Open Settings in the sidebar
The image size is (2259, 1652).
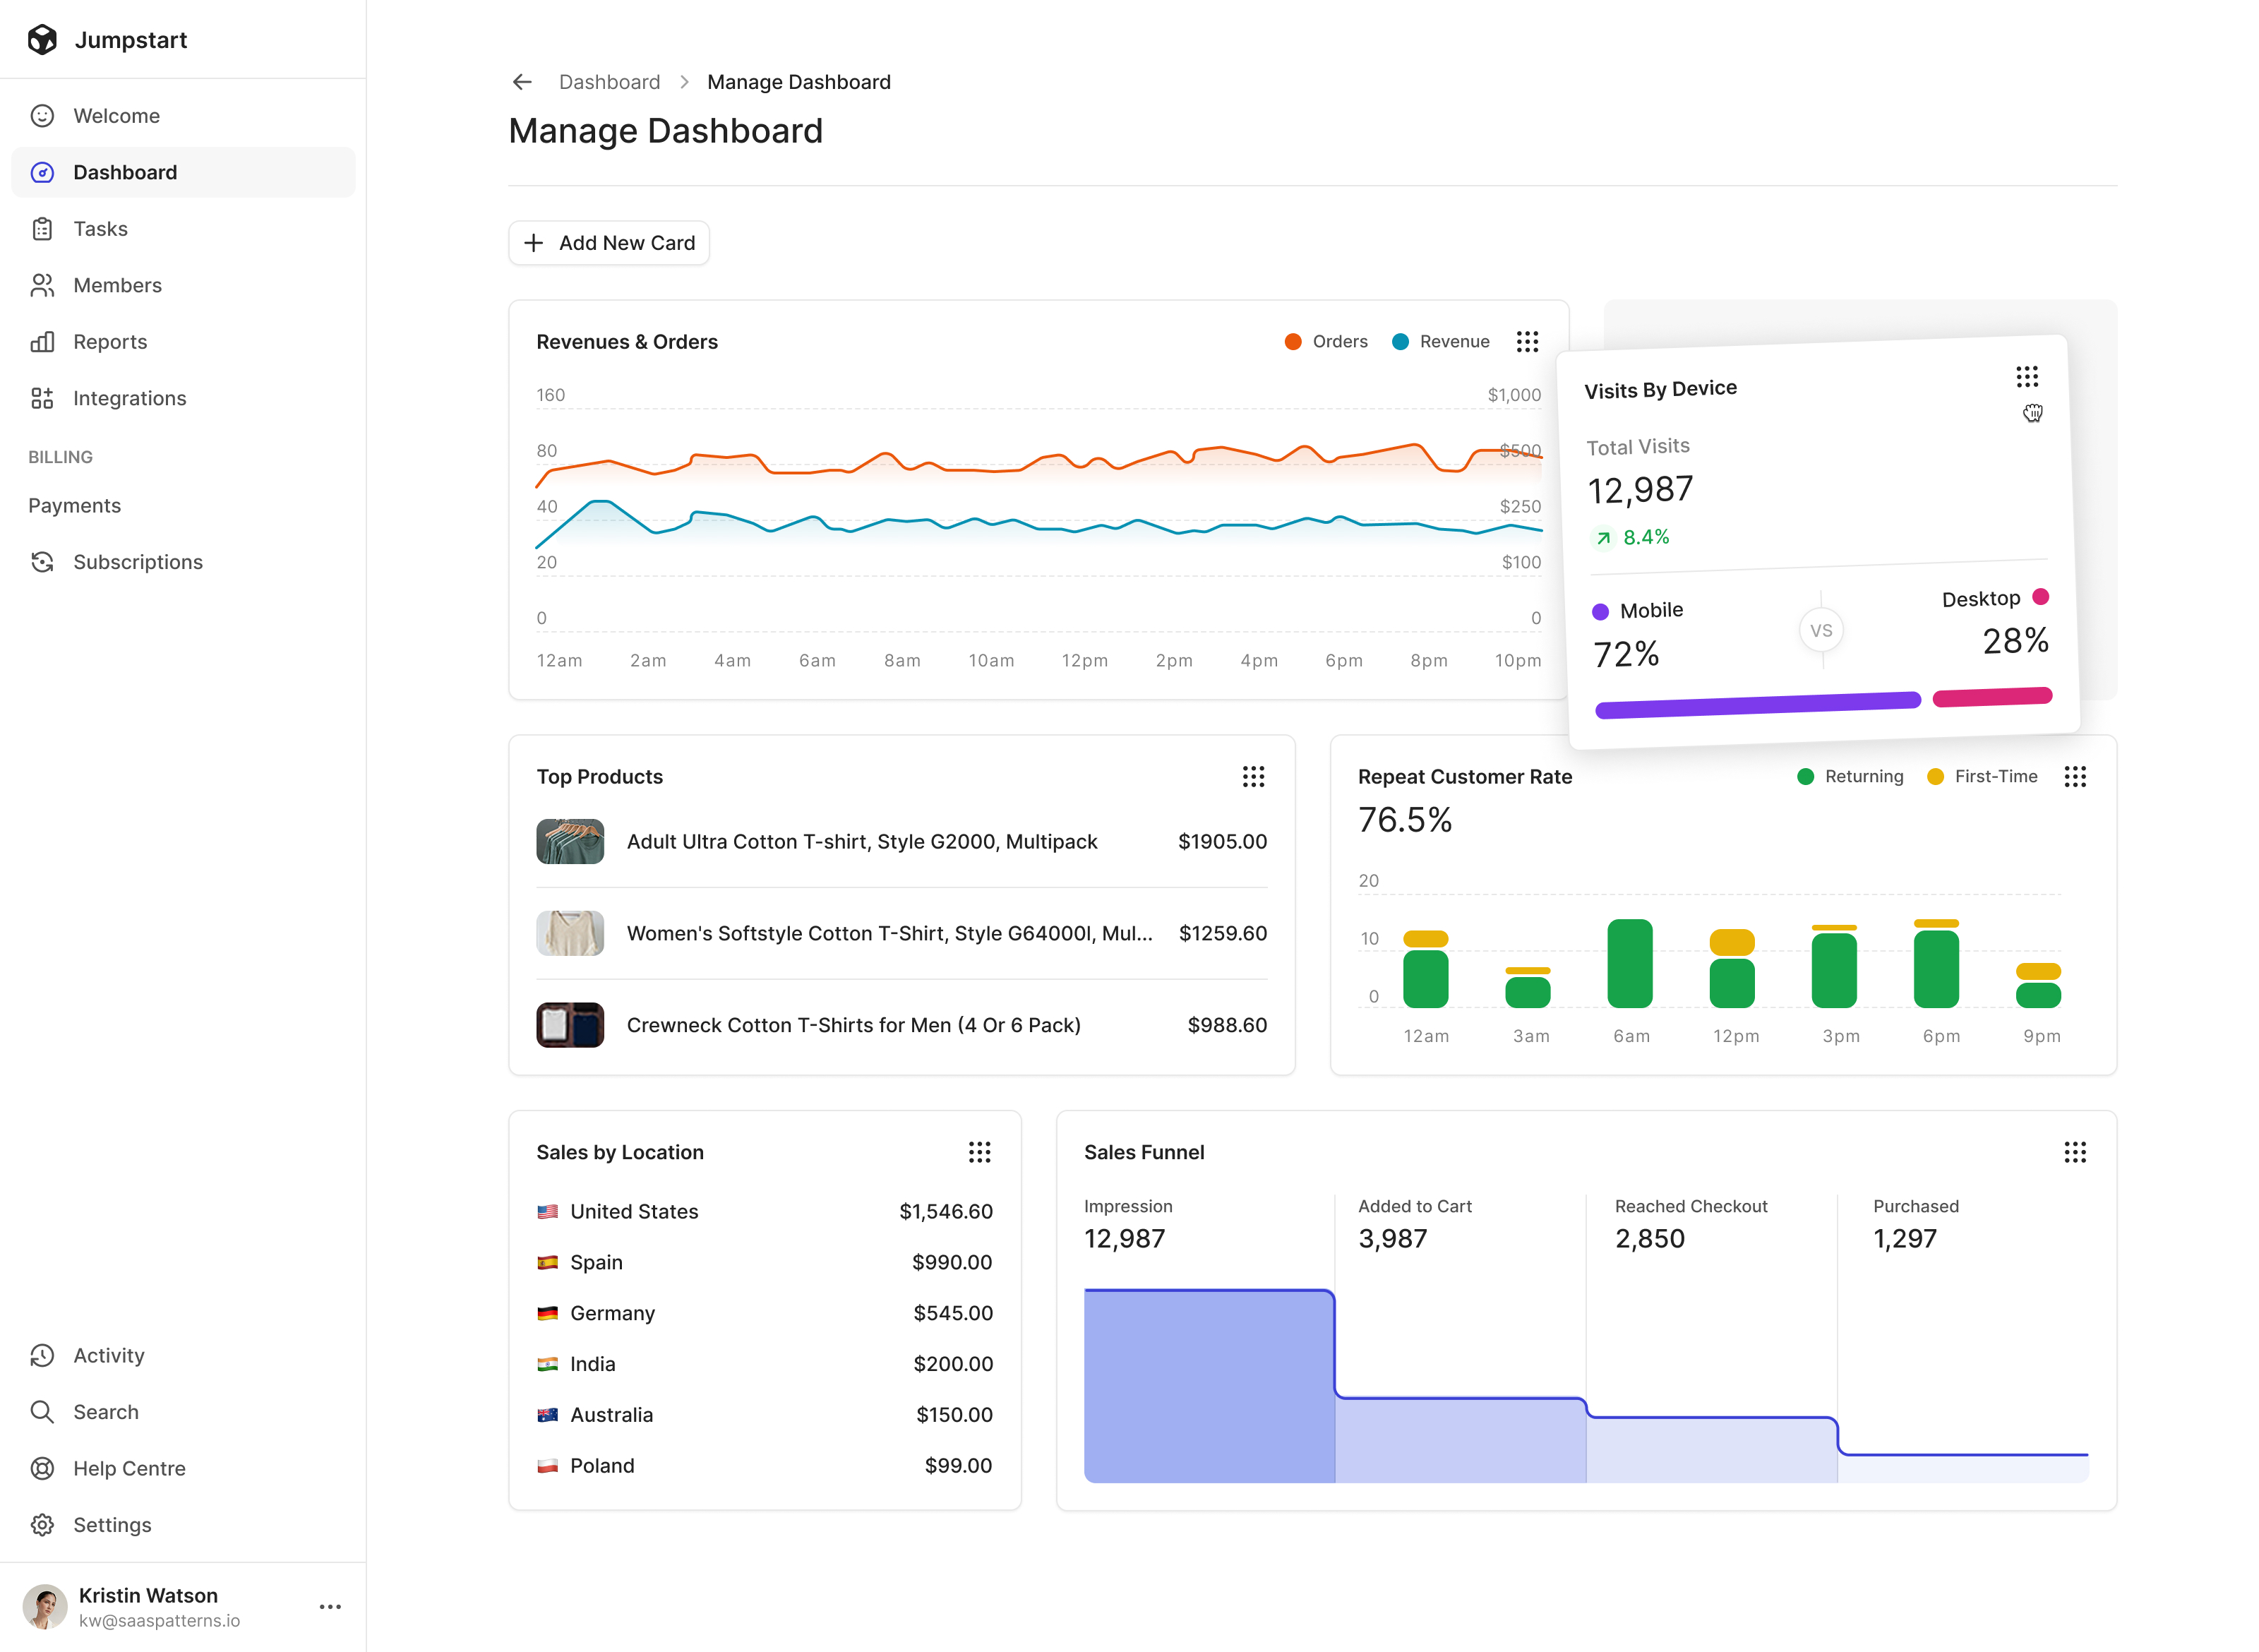click(183, 1525)
